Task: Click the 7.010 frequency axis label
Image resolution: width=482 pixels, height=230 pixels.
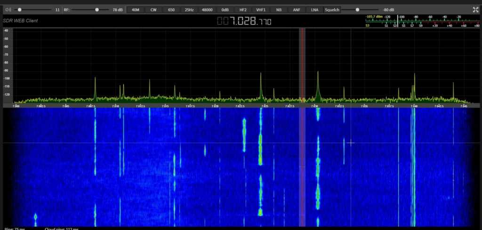Action: pyautogui.click(x=116, y=106)
